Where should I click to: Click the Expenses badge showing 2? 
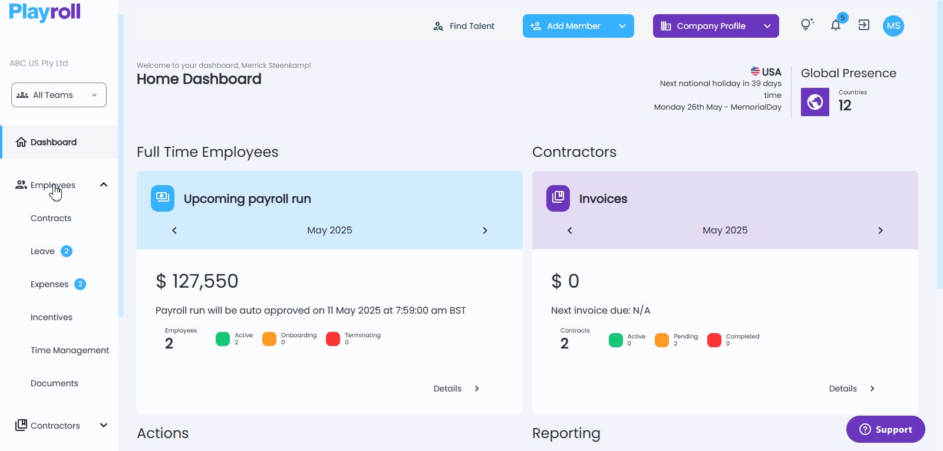pyautogui.click(x=80, y=284)
